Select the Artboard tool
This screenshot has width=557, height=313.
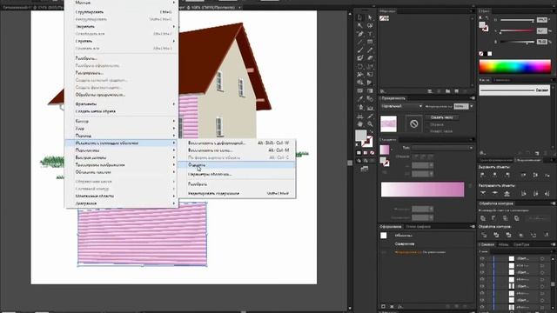[x=360, y=116]
